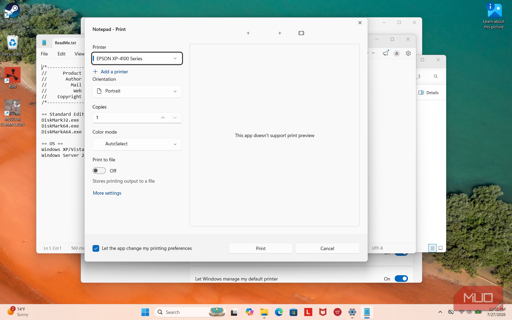Open the Edit menu in Notepad
This screenshot has height=320, width=512.
(x=61, y=54)
